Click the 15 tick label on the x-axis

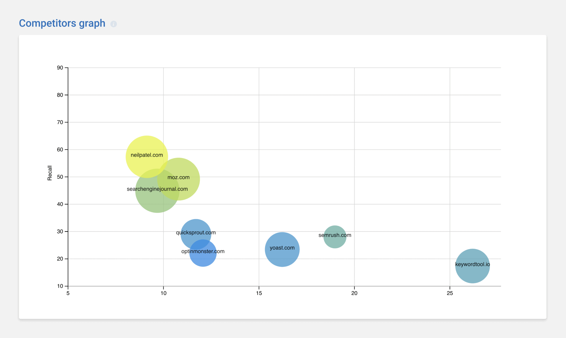pos(259,293)
